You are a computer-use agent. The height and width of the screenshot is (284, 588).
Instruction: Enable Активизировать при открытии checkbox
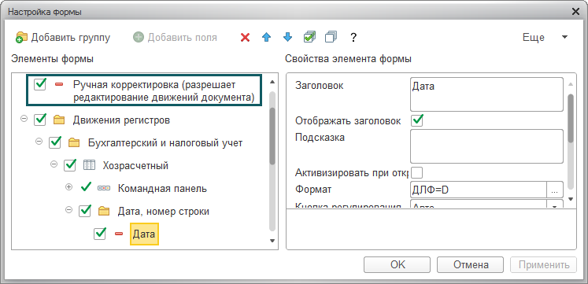click(x=417, y=173)
